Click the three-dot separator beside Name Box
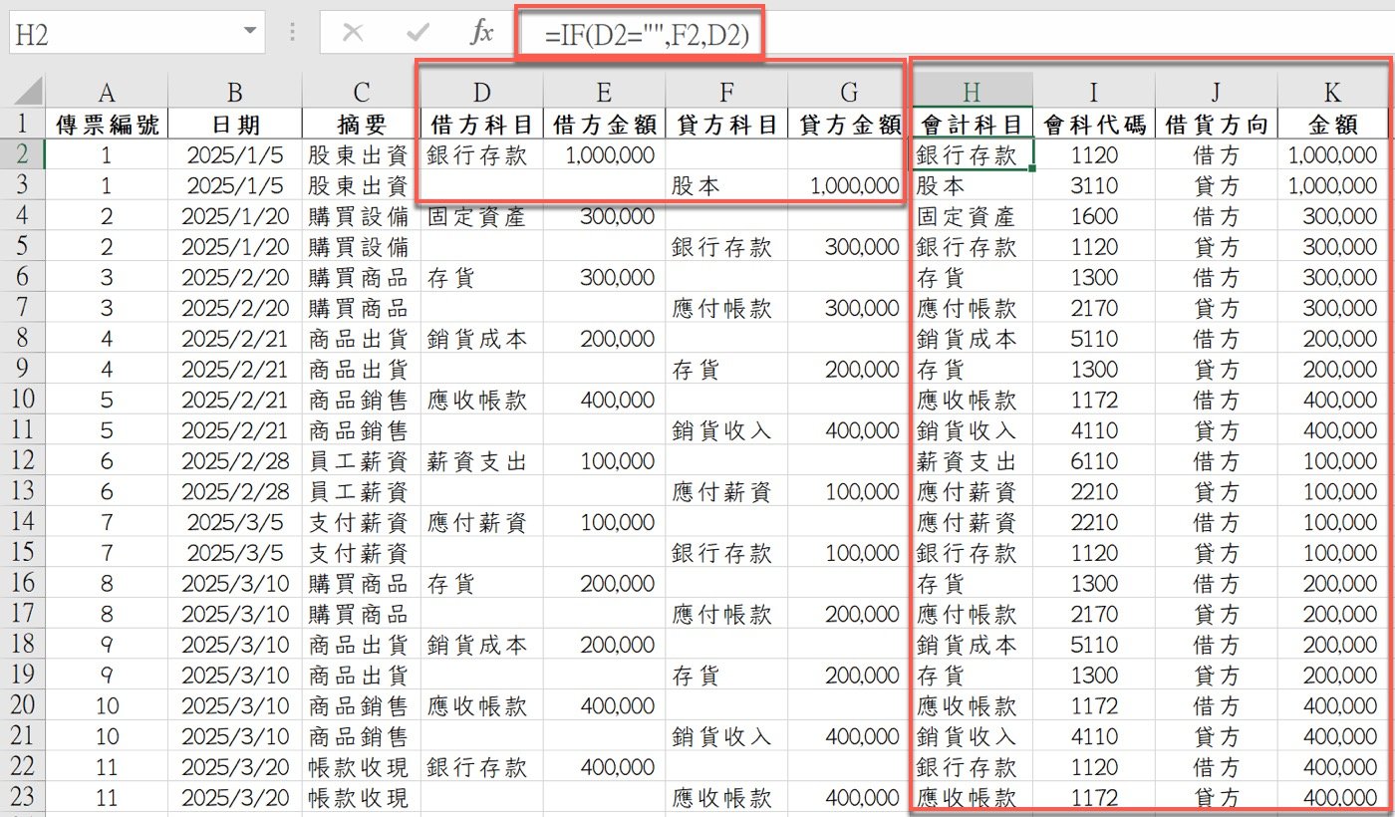1395x817 pixels. point(294,30)
